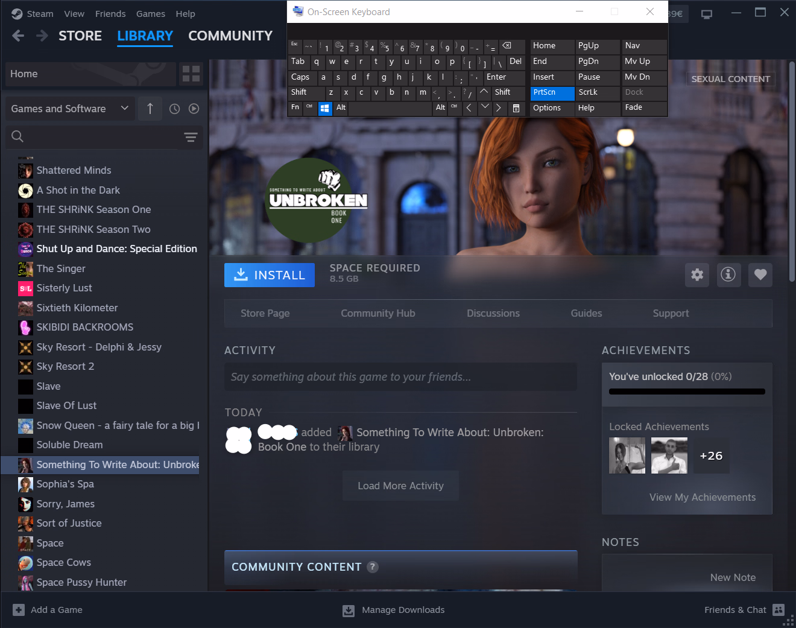Click the up arrow key on On-Screen Keyboard
Screen dimensions: 796x628
click(x=484, y=92)
